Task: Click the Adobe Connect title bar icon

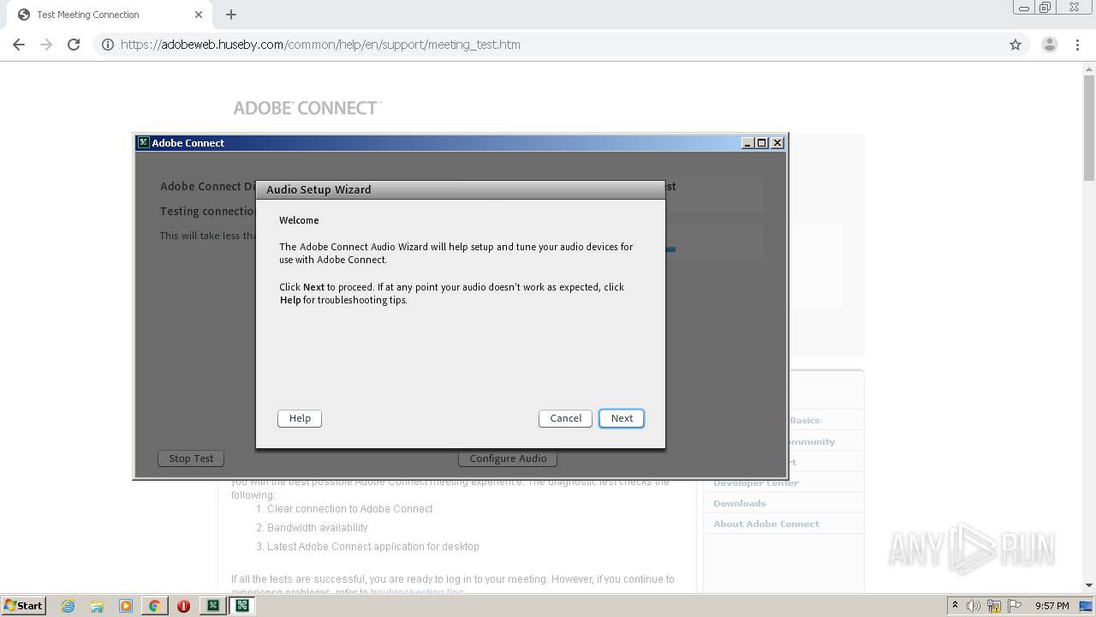Action: click(144, 143)
